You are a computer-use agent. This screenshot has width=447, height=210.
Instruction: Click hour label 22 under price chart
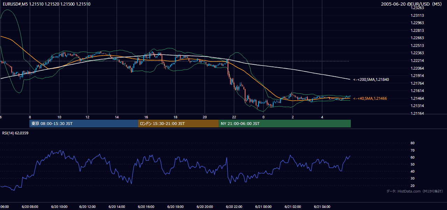234,117
